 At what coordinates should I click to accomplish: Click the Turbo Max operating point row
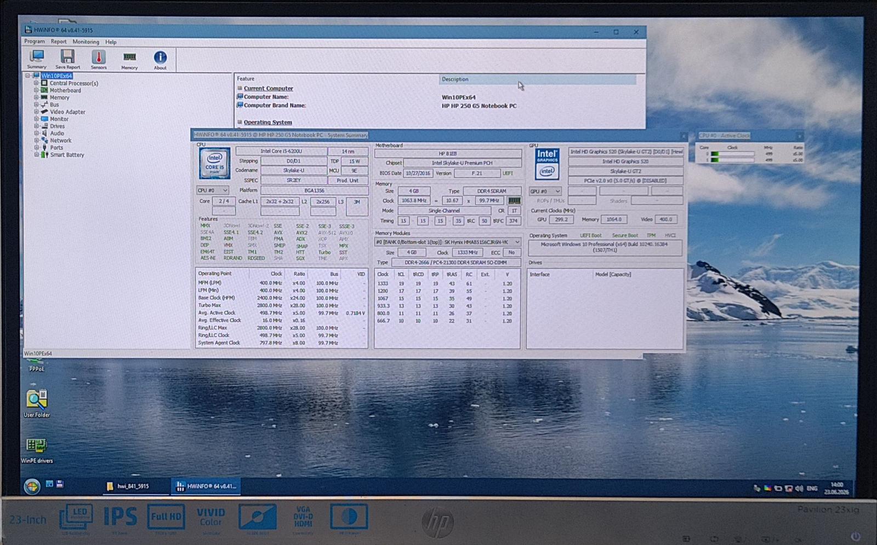pyautogui.click(x=281, y=305)
